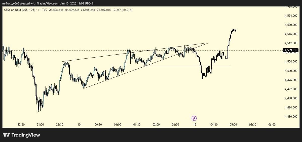The height and width of the screenshot is (142, 302).
Task: Click the 23:30 time axis label
Action: coord(60,124)
